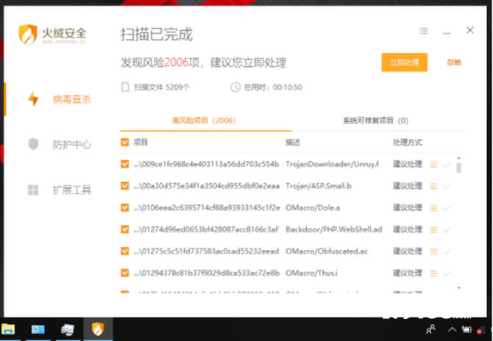Switch to 系统可修复项目 (0) tab
Screen dimensions: 493x341
tap(375, 121)
